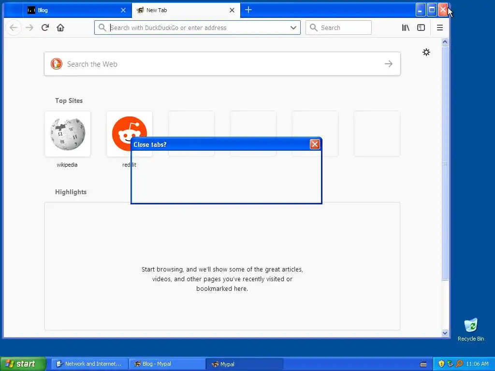Viewport: 495px width, 371px height.
Task: Go back with the back arrow button
Action: click(x=14, y=28)
